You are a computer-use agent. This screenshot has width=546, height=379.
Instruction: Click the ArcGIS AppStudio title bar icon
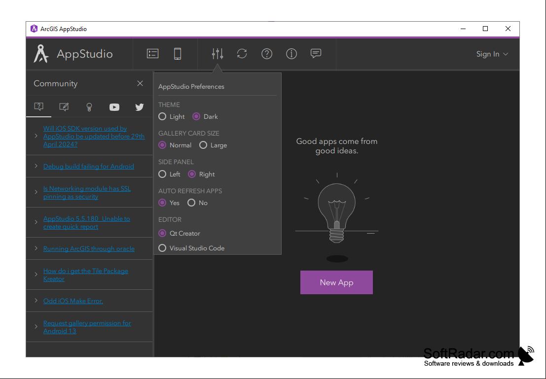tap(34, 29)
